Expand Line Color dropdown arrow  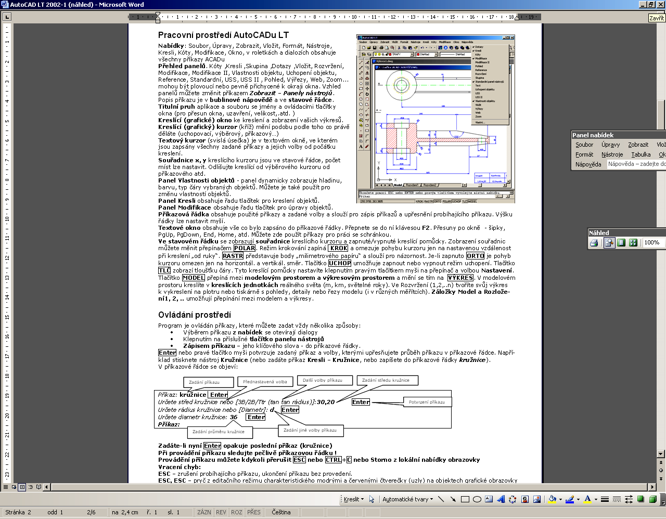[x=578, y=499]
